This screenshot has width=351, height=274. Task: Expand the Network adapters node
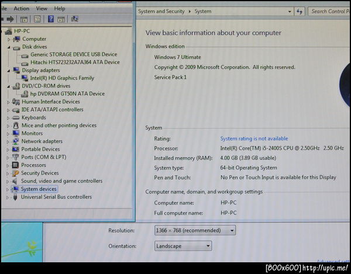pos(8,142)
